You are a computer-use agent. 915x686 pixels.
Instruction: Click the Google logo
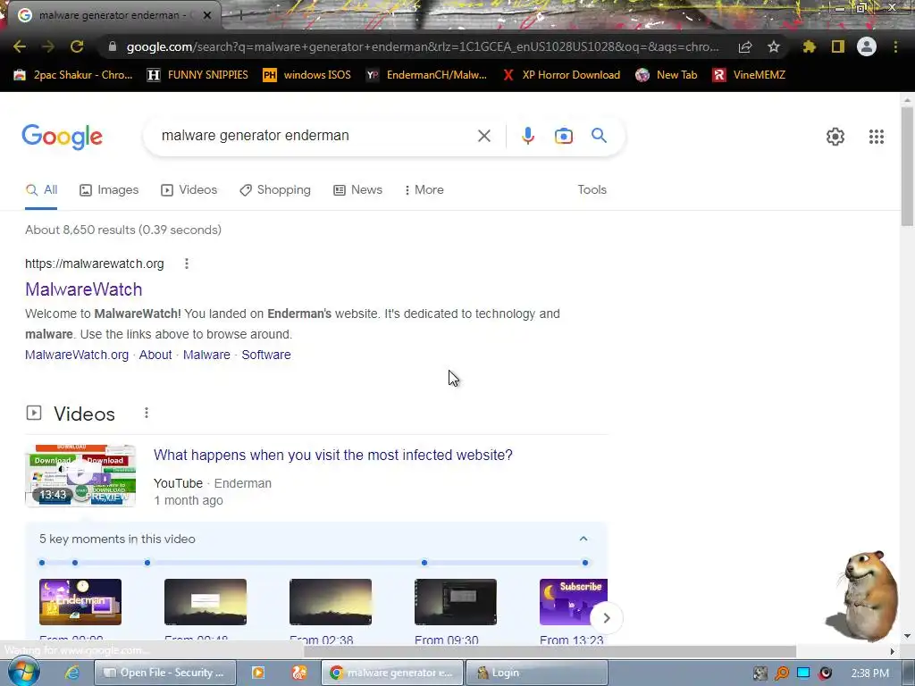63,137
